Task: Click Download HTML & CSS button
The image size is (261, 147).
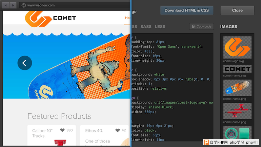Action: coord(187,10)
